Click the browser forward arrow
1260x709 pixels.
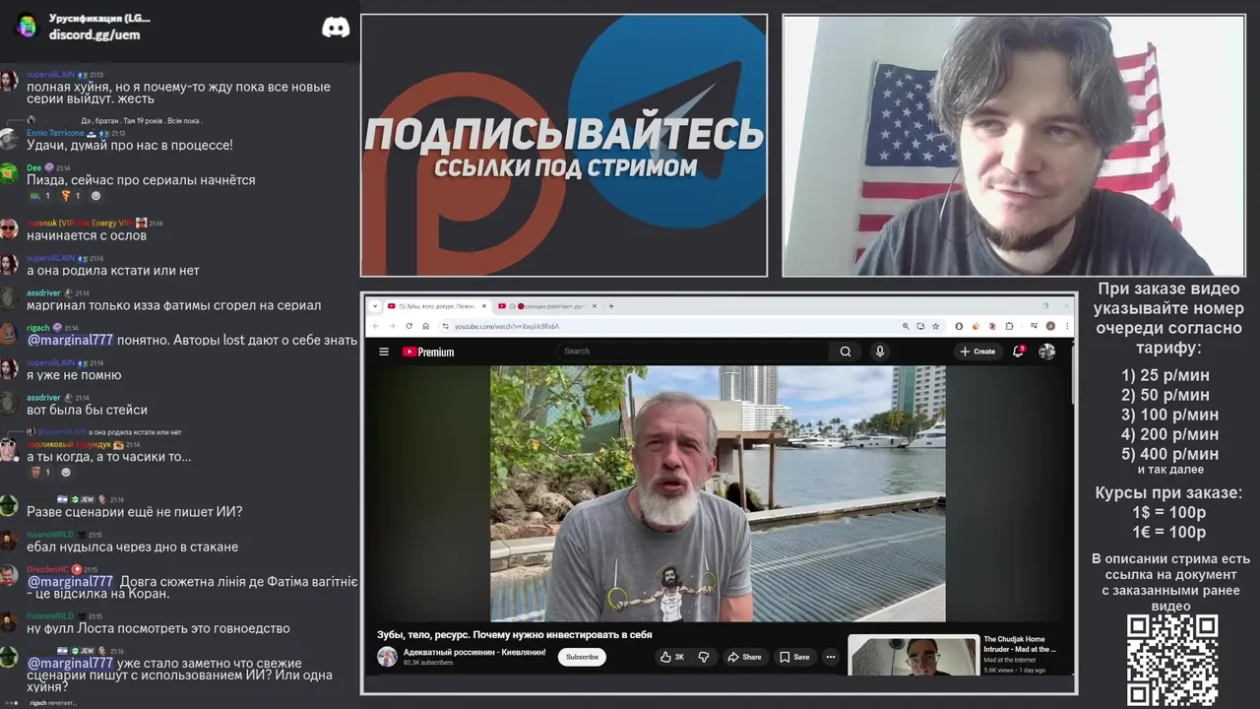(392, 326)
